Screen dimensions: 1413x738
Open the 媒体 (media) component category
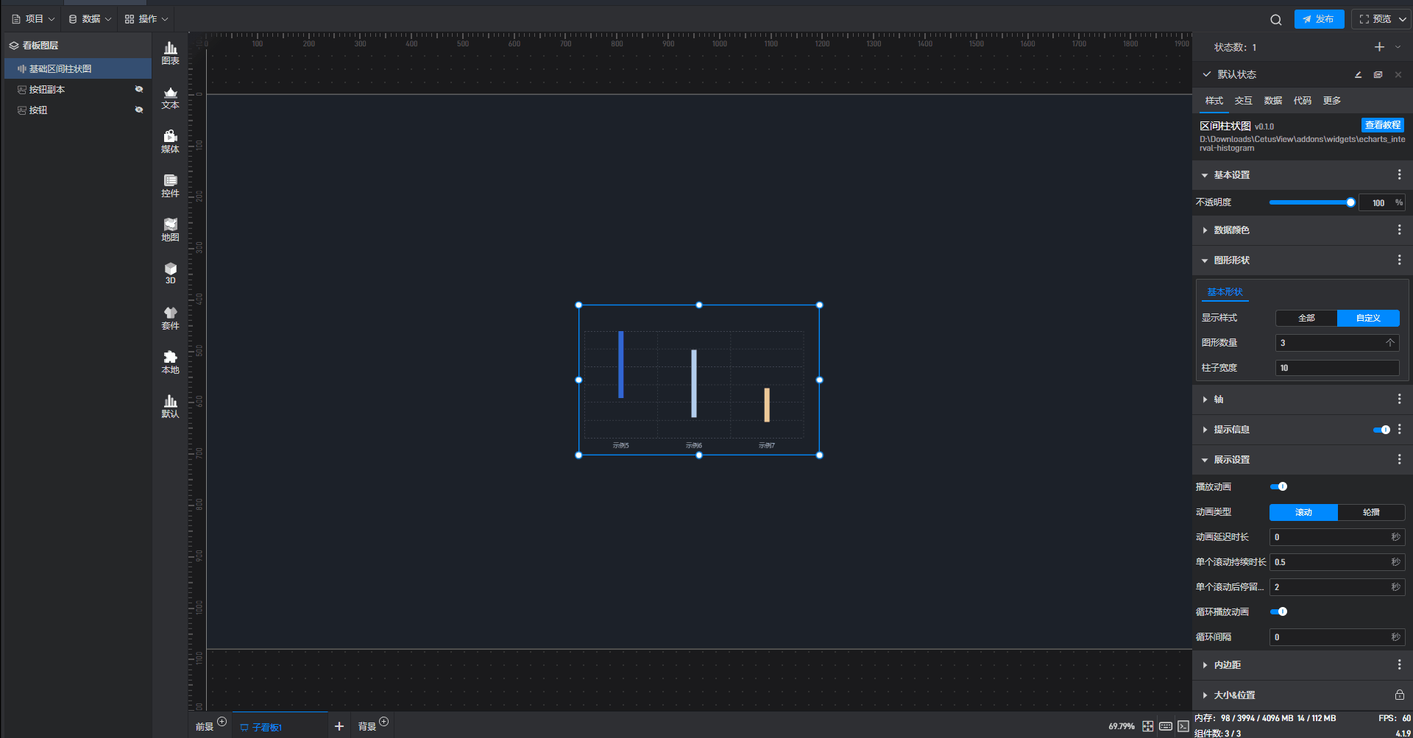[170, 141]
